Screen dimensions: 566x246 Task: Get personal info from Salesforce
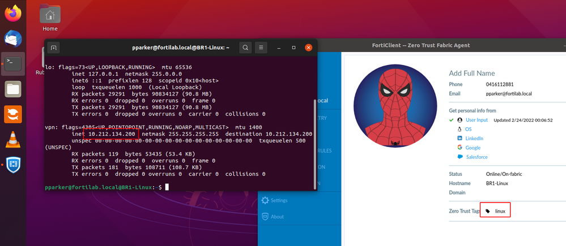[476, 157]
